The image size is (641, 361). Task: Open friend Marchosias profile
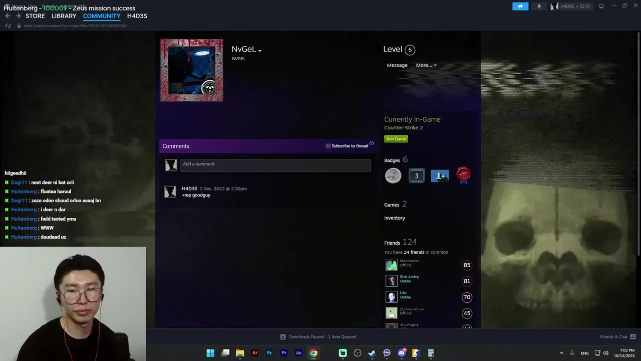[x=409, y=261]
